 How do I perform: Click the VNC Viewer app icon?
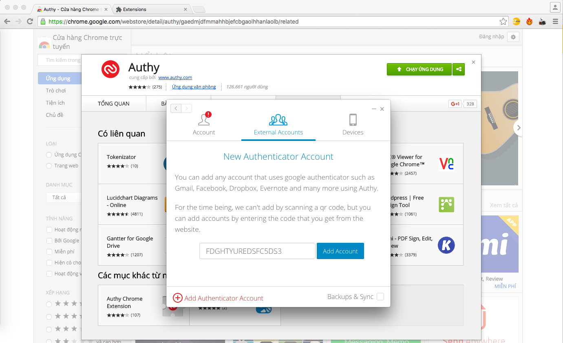[446, 163]
